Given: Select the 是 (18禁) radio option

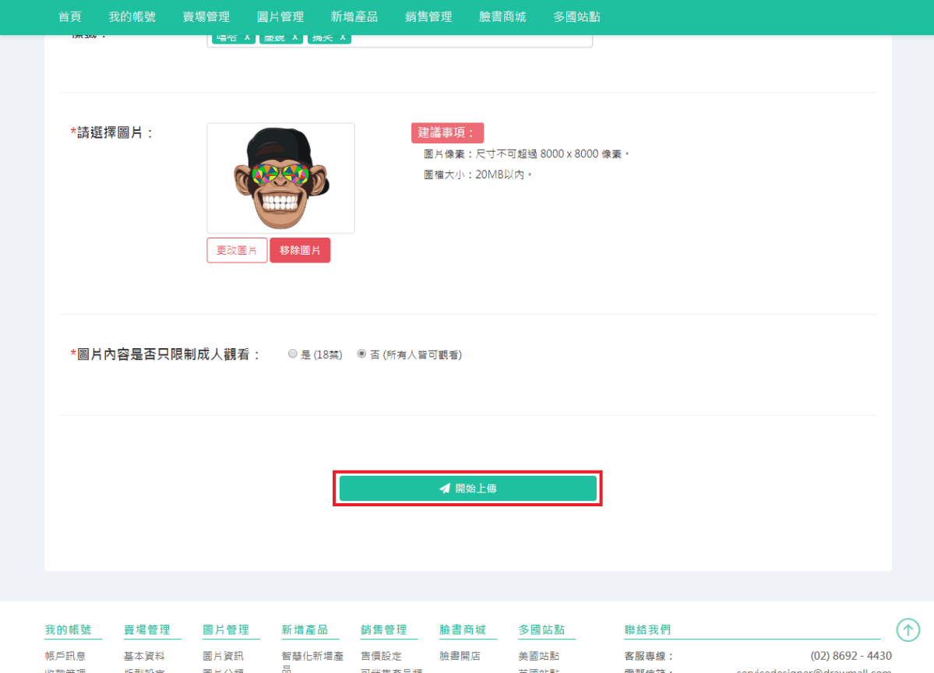Looking at the screenshot, I should 293,354.
